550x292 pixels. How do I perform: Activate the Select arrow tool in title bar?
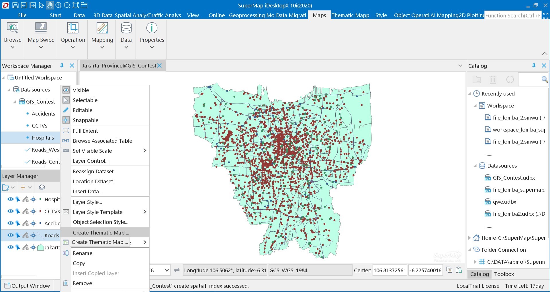[x=41, y=5]
